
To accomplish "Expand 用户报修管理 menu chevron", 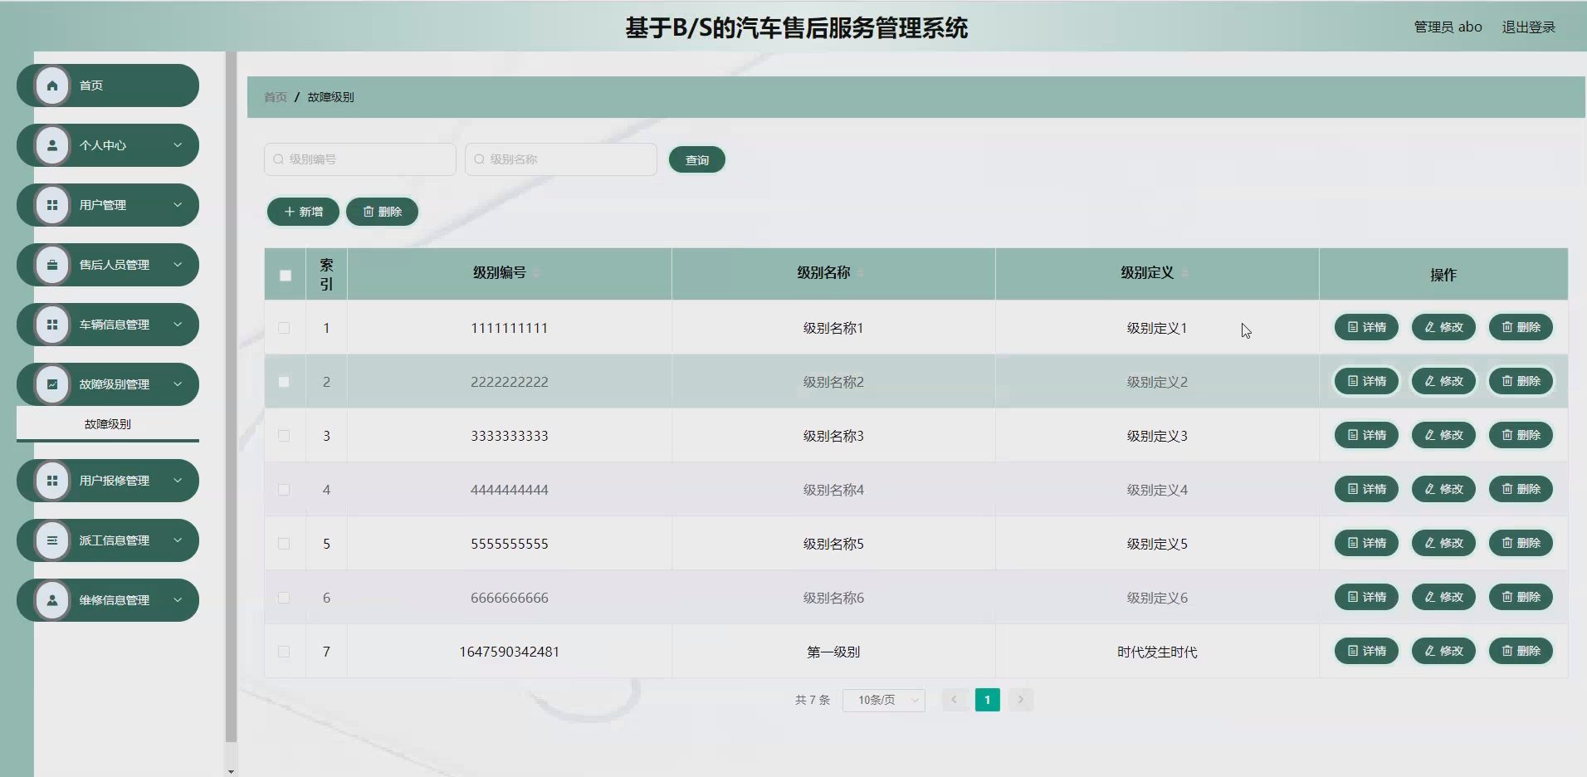I will (178, 481).
